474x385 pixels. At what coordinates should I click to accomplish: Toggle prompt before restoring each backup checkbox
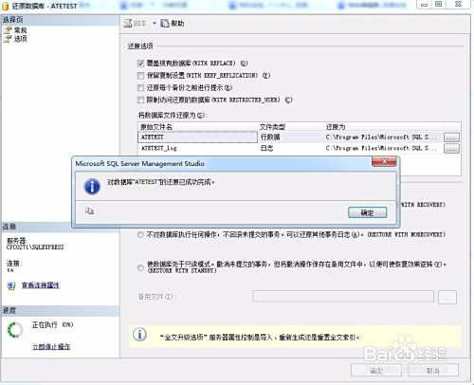(x=140, y=87)
